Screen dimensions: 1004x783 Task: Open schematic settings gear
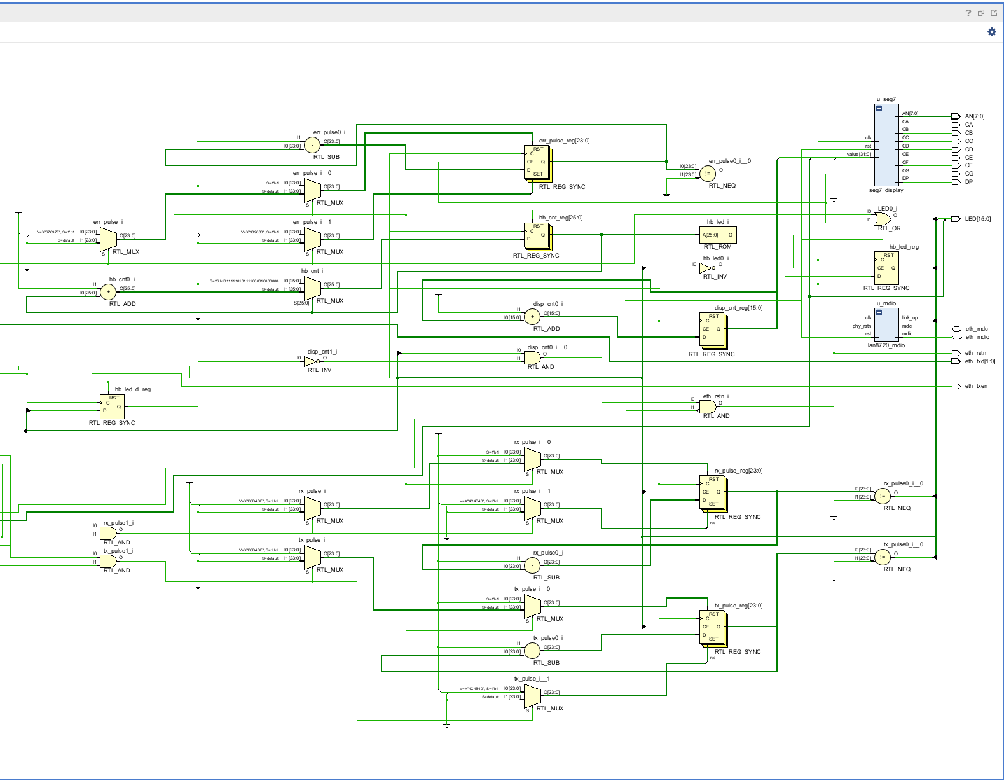tap(991, 32)
